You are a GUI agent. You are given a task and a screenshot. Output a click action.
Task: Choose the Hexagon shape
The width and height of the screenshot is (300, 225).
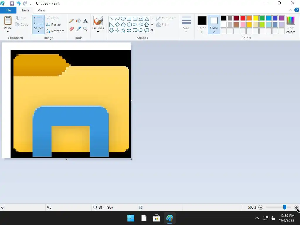click(x=129, y=25)
